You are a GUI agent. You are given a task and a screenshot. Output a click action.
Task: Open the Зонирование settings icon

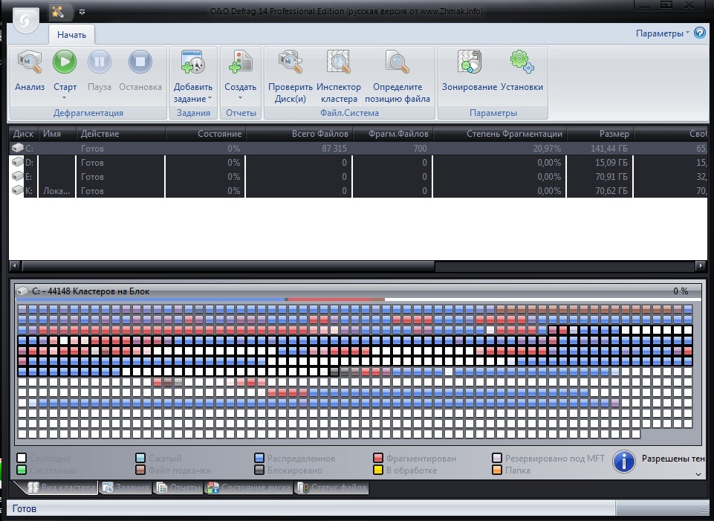click(469, 62)
